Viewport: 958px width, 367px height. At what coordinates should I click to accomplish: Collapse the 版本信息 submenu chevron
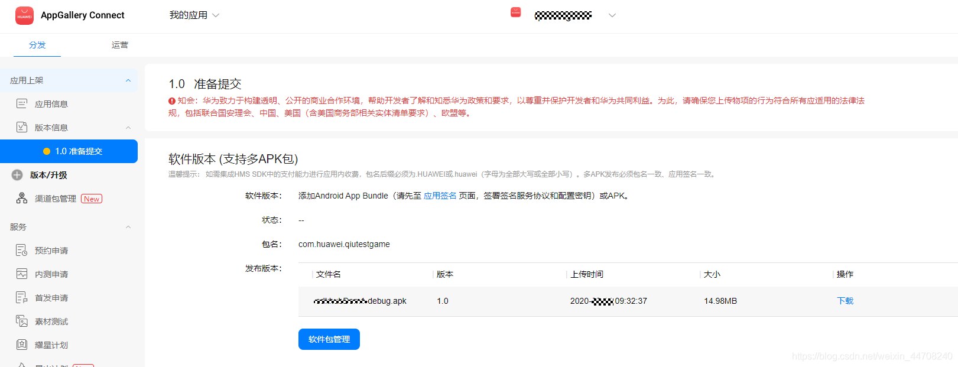click(x=128, y=128)
